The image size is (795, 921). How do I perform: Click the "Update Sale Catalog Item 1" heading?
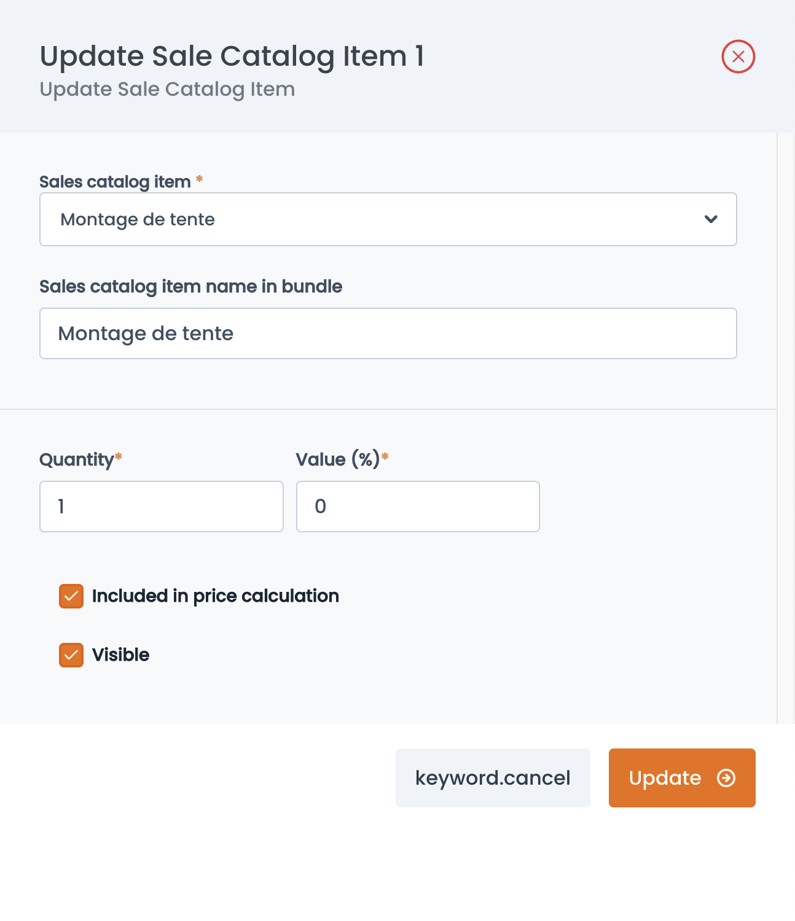pyautogui.click(x=232, y=56)
